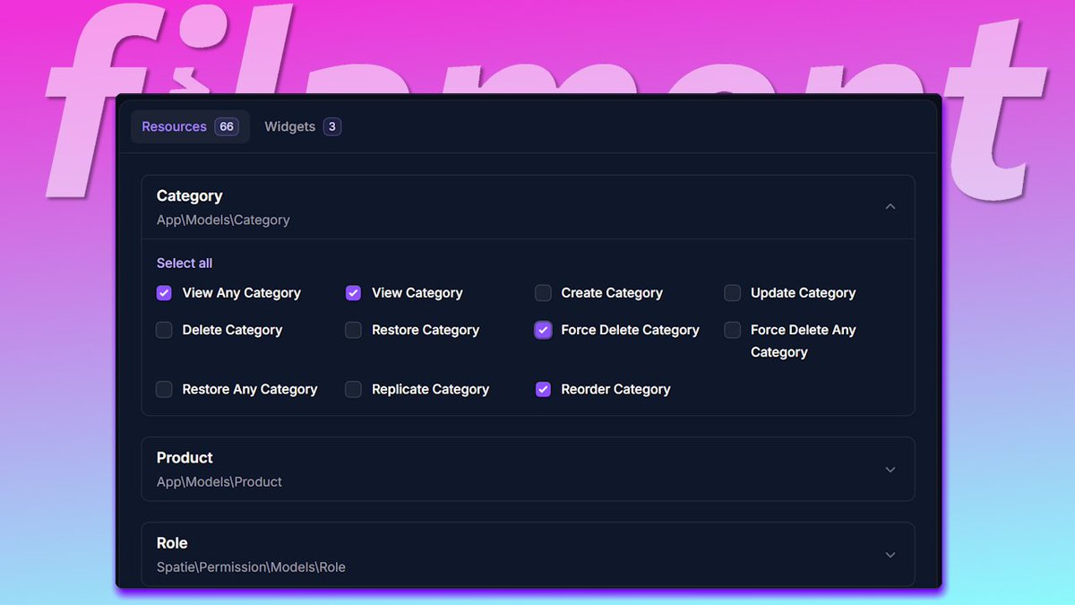Click the Create Category label text
Viewport: 1075px width, 605px height.
[612, 293]
